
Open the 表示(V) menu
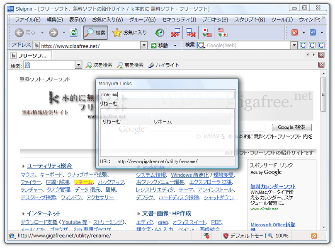78,19
